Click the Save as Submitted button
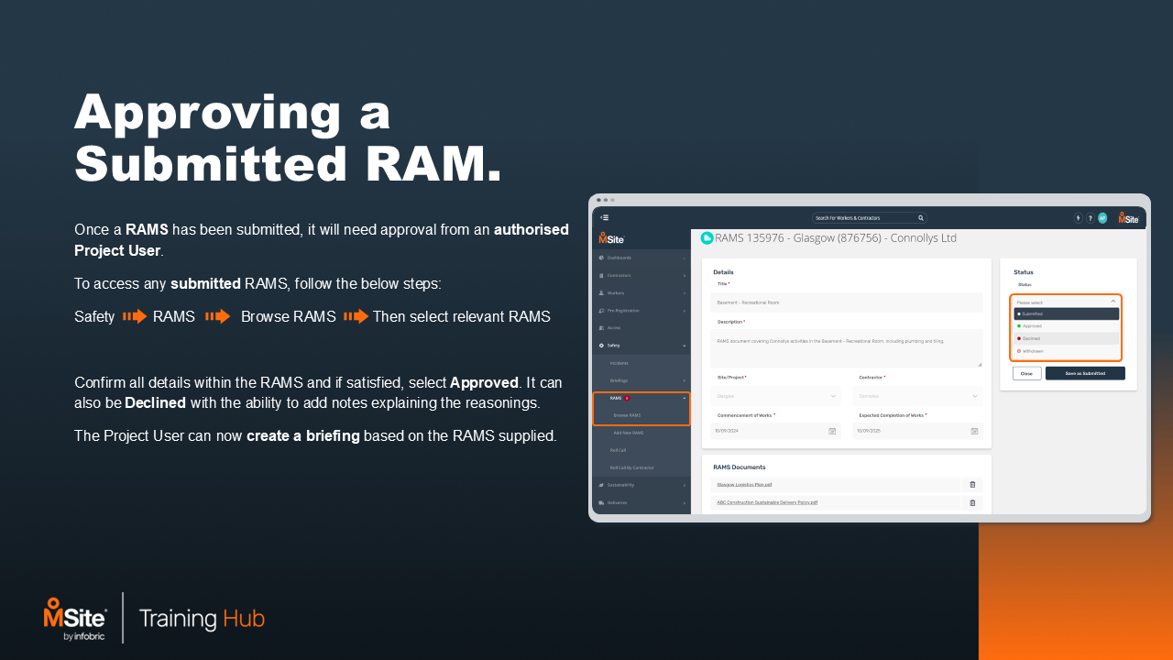The width and height of the screenshot is (1173, 660). point(1085,374)
